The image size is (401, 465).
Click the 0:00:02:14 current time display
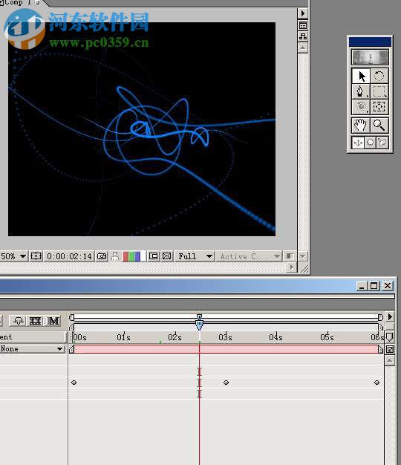pos(69,256)
